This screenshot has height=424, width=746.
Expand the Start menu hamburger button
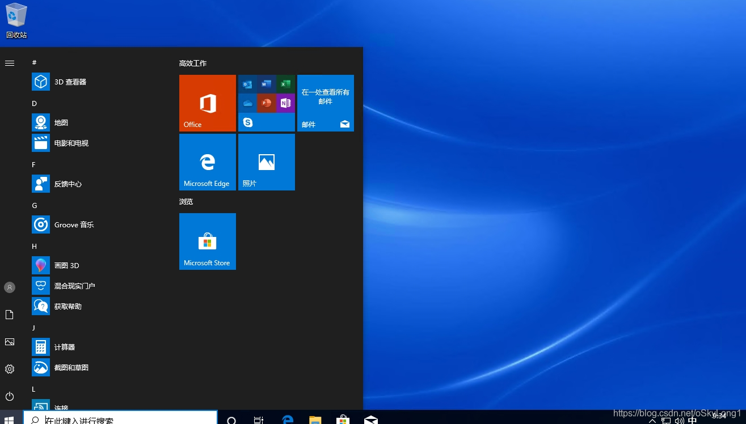coord(10,63)
